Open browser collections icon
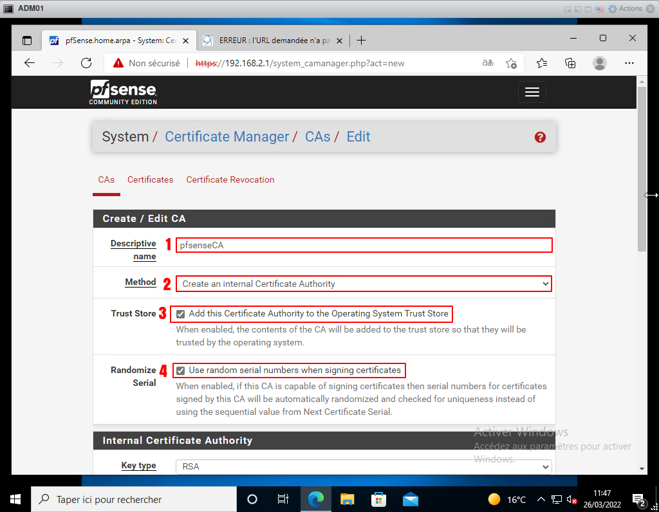The width and height of the screenshot is (659, 512). click(x=570, y=63)
